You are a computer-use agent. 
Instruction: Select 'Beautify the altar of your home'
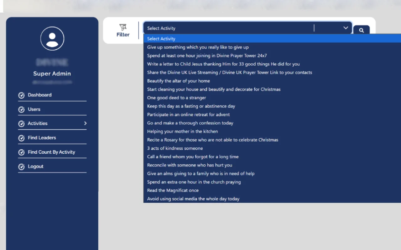pyautogui.click(x=179, y=81)
